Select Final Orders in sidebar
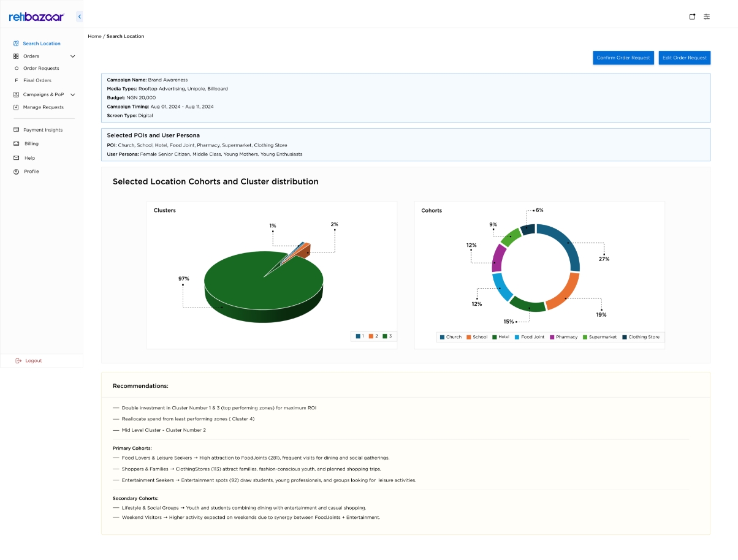This screenshot has width=738, height=560. tap(37, 80)
